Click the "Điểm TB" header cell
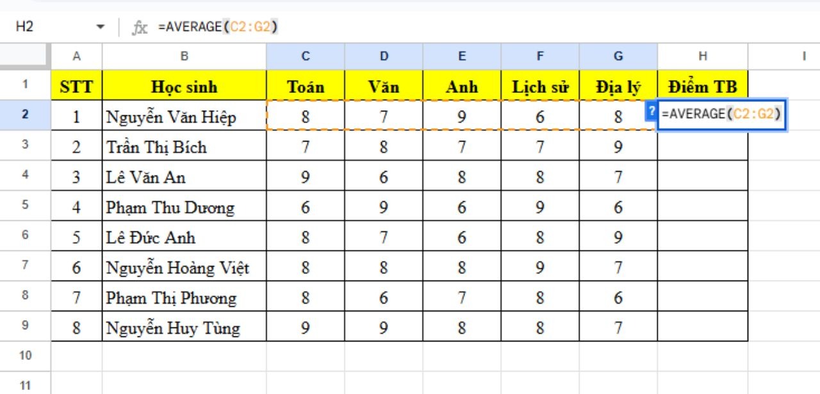This screenshot has height=394, width=820. [x=702, y=86]
